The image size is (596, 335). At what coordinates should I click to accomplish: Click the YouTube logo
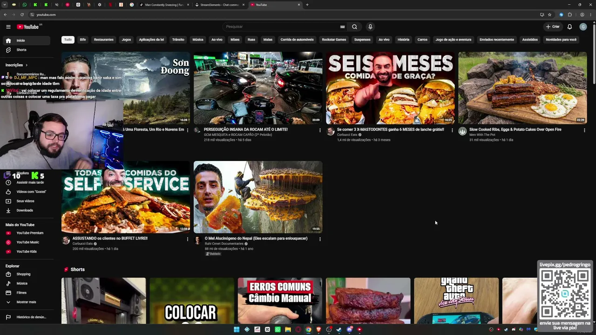pyautogui.click(x=28, y=27)
